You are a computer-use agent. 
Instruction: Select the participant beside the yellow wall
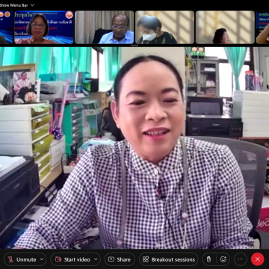click(x=225, y=28)
